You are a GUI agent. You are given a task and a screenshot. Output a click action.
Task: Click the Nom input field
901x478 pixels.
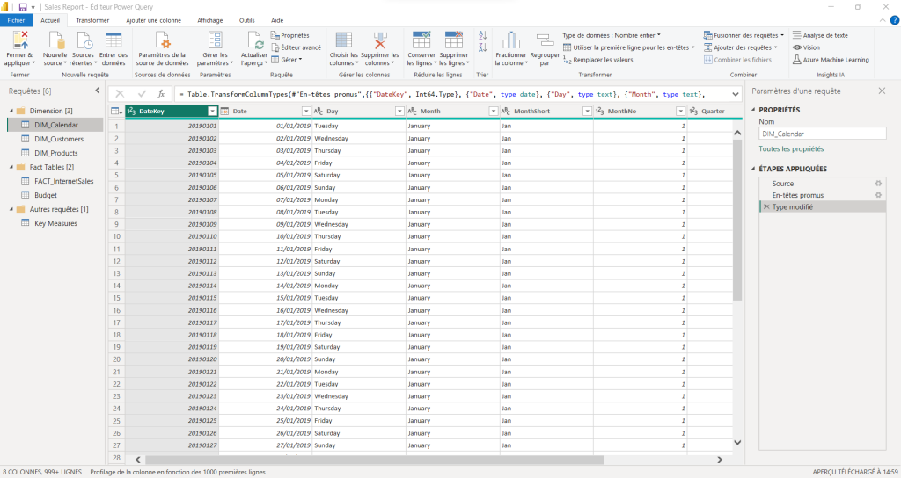click(823, 134)
